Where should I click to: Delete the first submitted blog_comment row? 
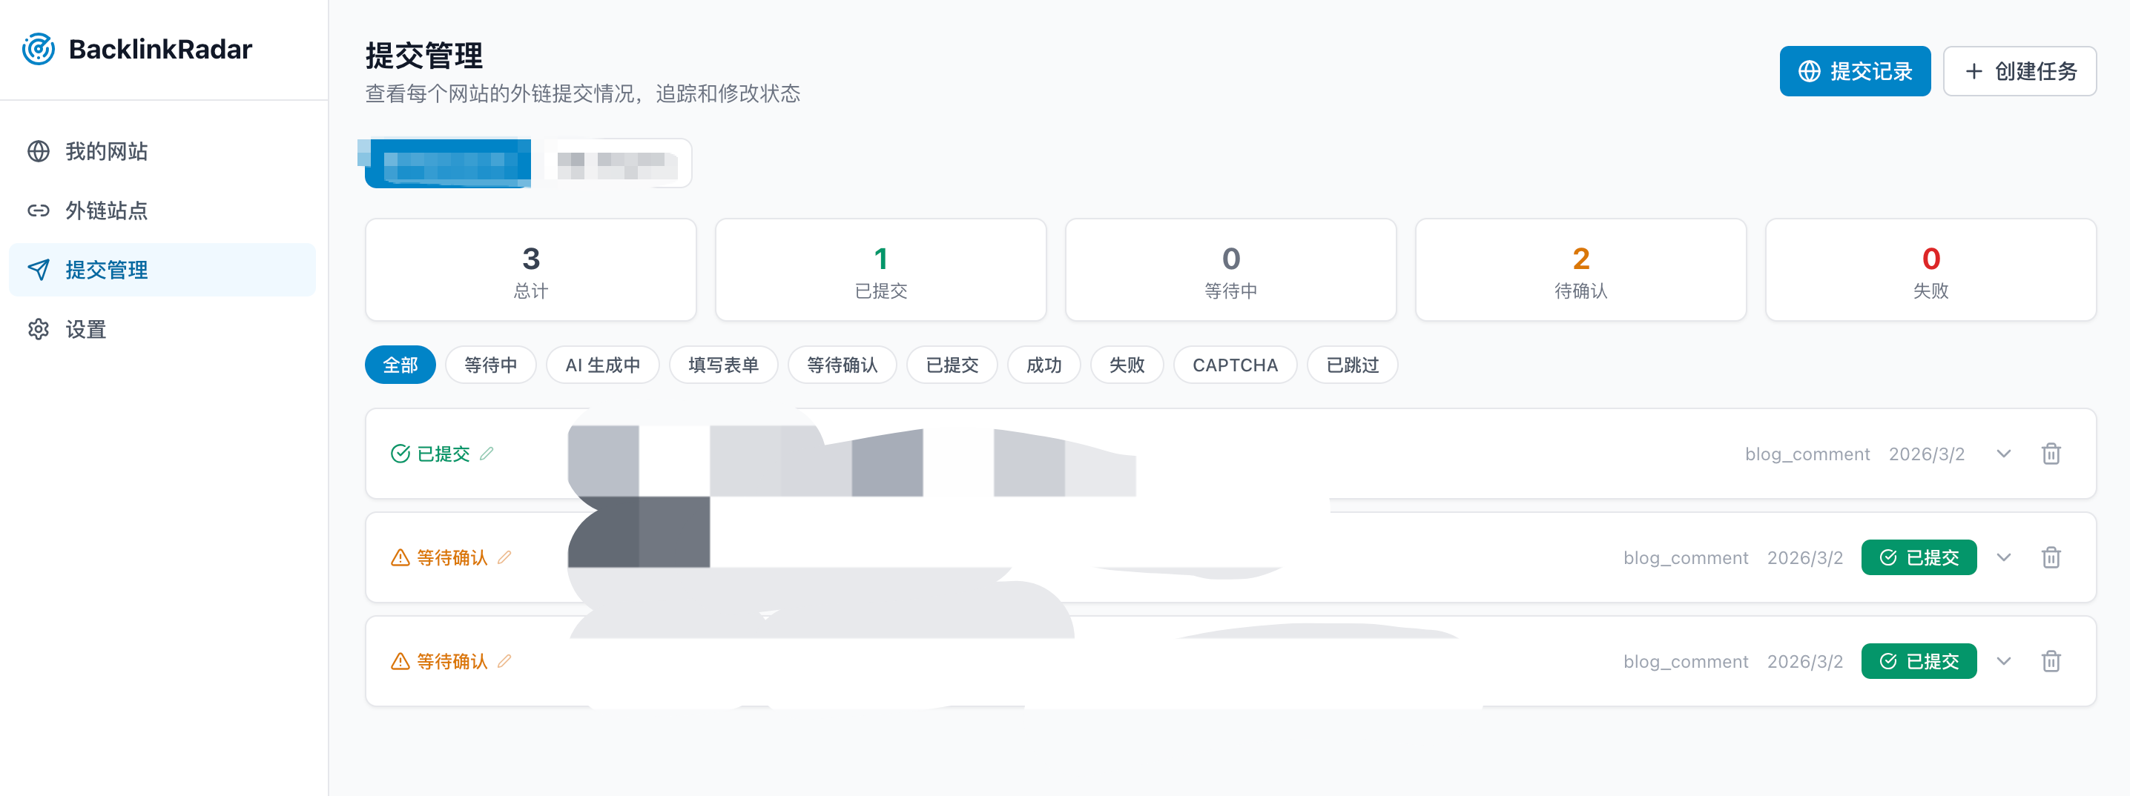click(2051, 454)
